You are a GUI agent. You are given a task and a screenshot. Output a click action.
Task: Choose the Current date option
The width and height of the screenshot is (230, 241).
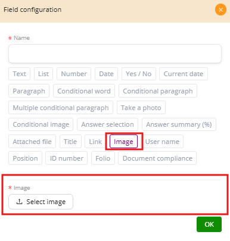click(184, 74)
